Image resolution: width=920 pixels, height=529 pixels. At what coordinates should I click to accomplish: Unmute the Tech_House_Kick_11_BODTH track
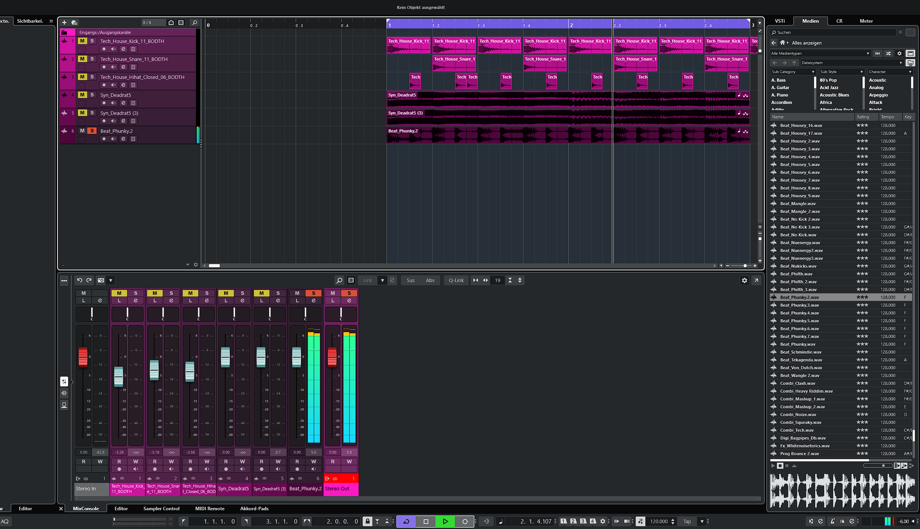tap(82, 41)
